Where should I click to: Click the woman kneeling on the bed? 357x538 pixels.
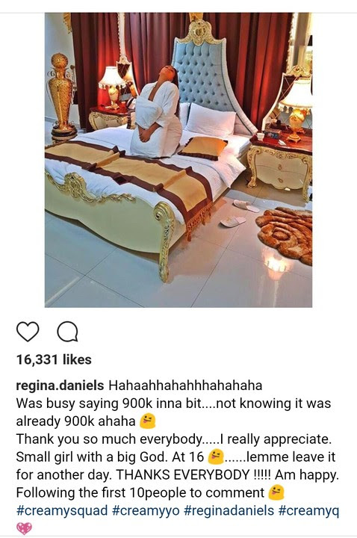click(x=157, y=111)
